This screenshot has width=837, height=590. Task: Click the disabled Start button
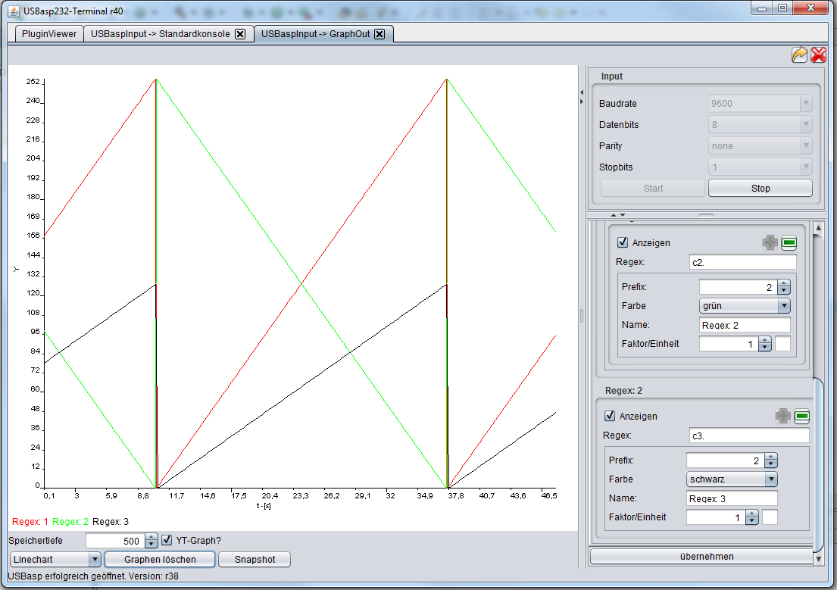pos(653,188)
